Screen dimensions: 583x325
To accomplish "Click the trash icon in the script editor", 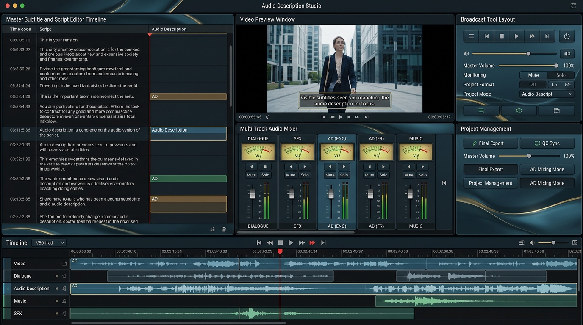I will point(224,229).
